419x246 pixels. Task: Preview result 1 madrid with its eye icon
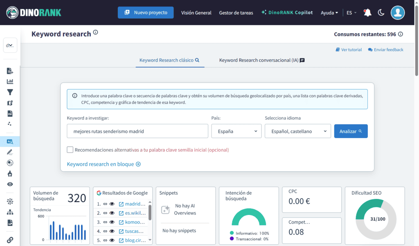point(112,204)
